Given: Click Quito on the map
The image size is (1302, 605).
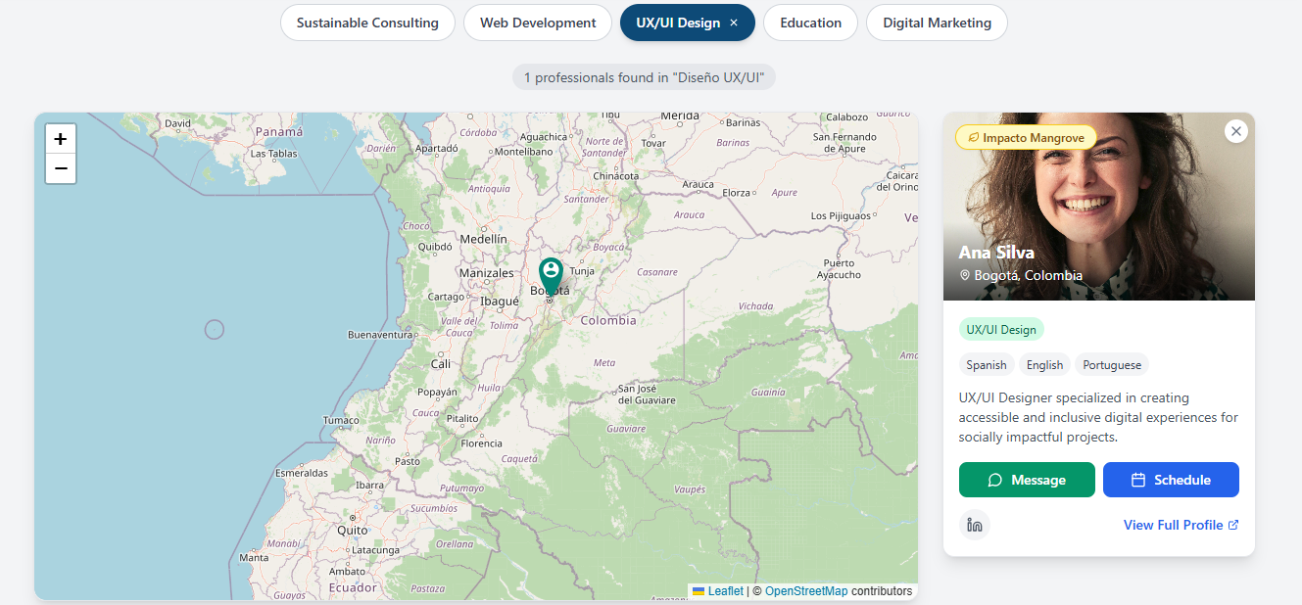Looking at the screenshot, I should (x=353, y=530).
